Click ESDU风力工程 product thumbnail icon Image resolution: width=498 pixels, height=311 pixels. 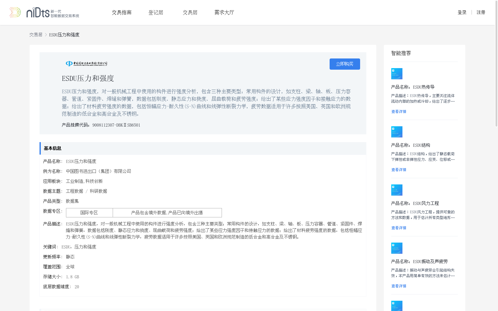tap(397, 190)
